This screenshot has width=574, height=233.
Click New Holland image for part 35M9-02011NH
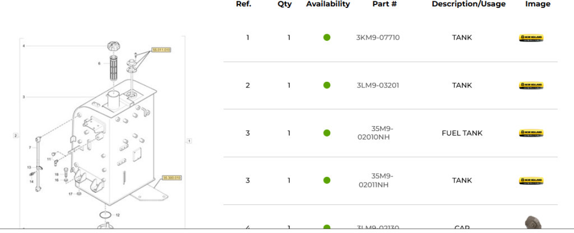[530, 181]
